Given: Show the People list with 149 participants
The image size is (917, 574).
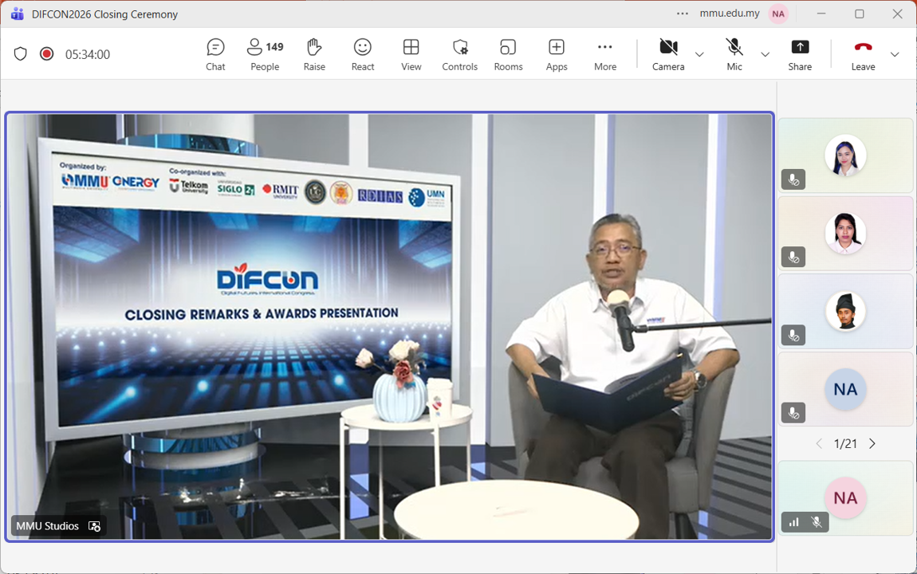Looking at the screenshot, I should [x=265, y=54].
